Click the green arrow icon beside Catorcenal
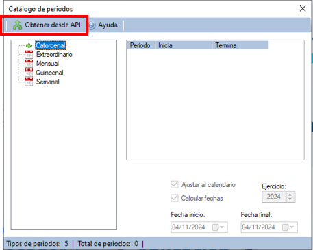 point(29,45)
